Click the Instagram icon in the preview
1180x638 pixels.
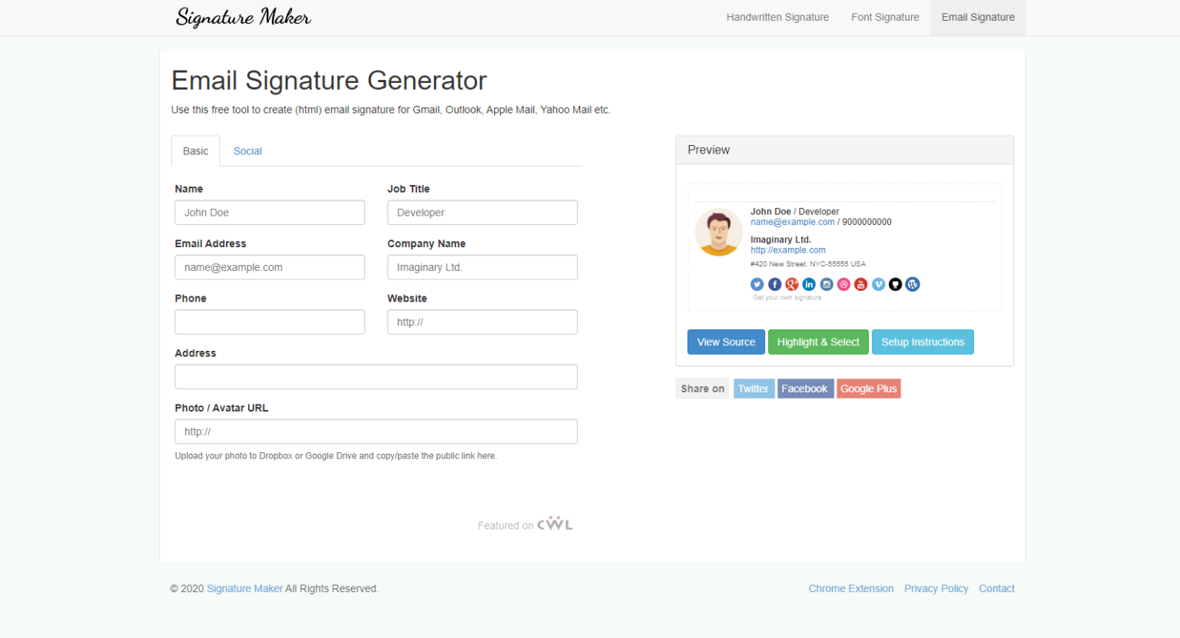coord(826,284)
